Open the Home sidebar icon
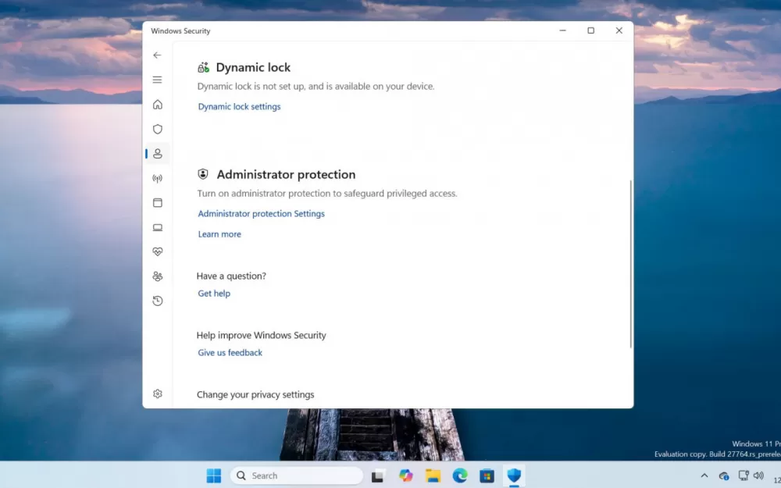This screenshot has width=781, height=488. click(x=158, y=105)
